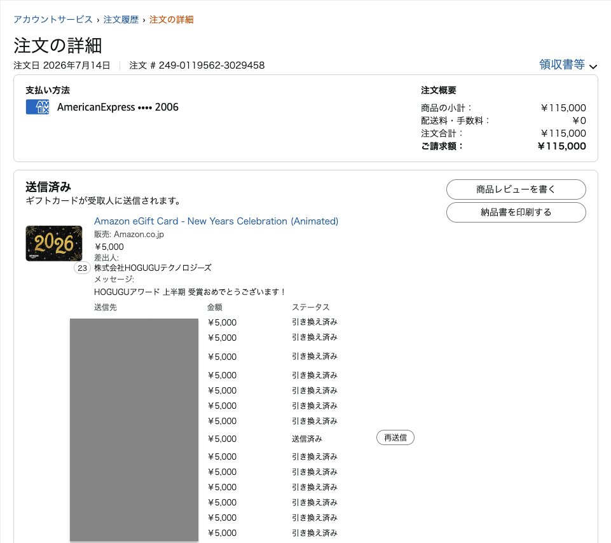This screenshot has width=611, height=543.
Task: Click the 送信済み status in the list
Action: click(307, 439)
